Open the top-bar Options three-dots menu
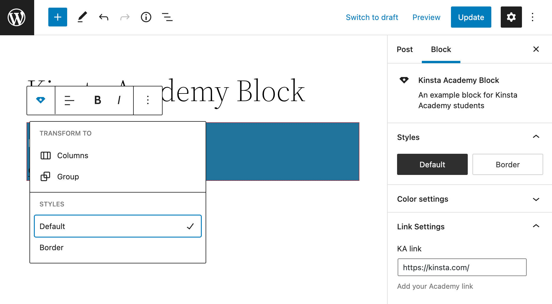 tap(533, 17)
